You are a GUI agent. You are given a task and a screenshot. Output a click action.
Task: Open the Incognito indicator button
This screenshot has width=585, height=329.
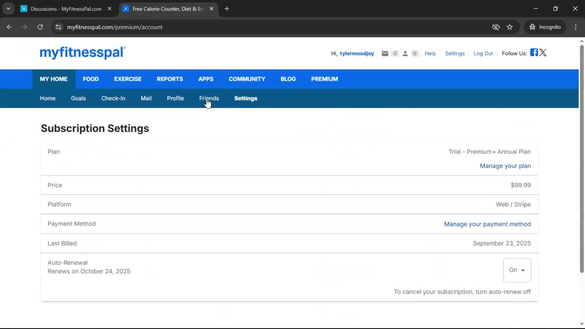(545, 27)
